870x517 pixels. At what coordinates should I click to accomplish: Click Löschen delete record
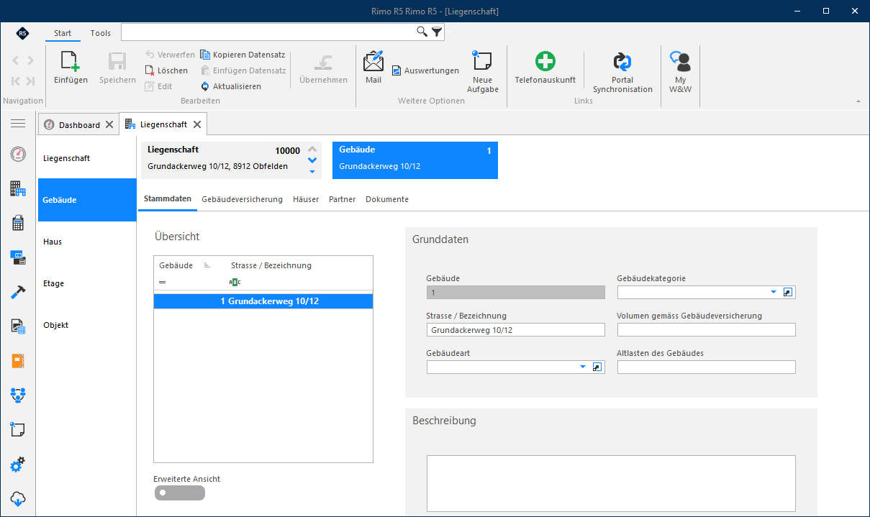click(166, 70)
